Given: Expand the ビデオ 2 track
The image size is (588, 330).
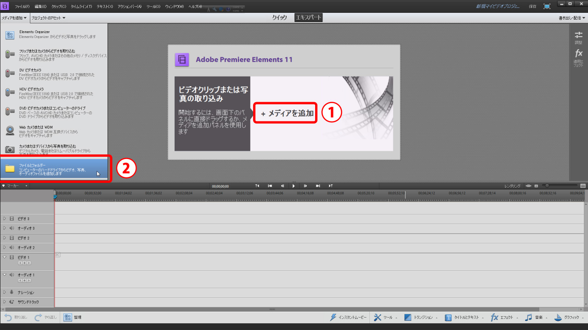Looking at the screenshot, I should point(5,238).
